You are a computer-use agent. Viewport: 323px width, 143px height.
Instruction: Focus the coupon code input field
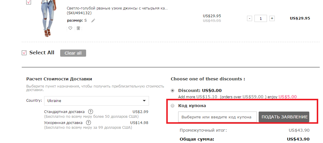point(218,117)
